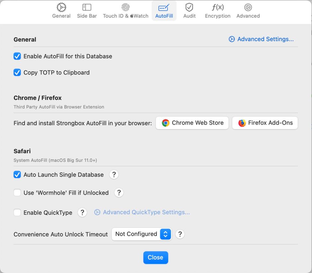Disable AutoFill for this Database checkbox

17,56
